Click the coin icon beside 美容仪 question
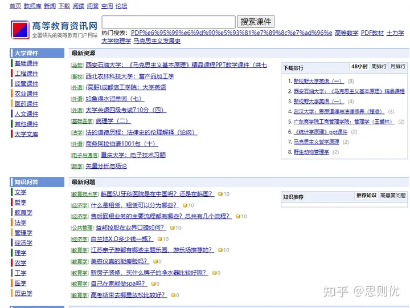Image resolution: width=410 pixels, height=308 pixels. click(155, 261)
